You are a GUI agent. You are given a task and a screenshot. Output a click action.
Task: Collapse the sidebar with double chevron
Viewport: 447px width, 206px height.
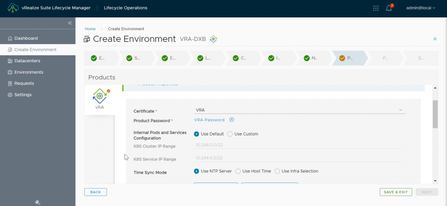tap(70, 23)
